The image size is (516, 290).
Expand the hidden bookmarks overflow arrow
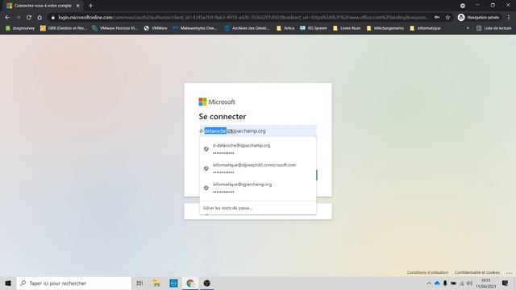[468, 28]
